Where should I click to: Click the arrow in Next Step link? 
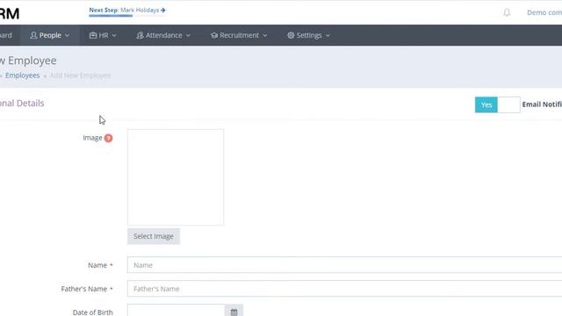163,10
